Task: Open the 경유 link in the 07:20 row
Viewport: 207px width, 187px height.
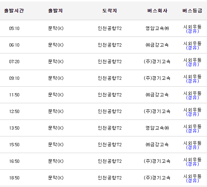Action: (192, 65)
